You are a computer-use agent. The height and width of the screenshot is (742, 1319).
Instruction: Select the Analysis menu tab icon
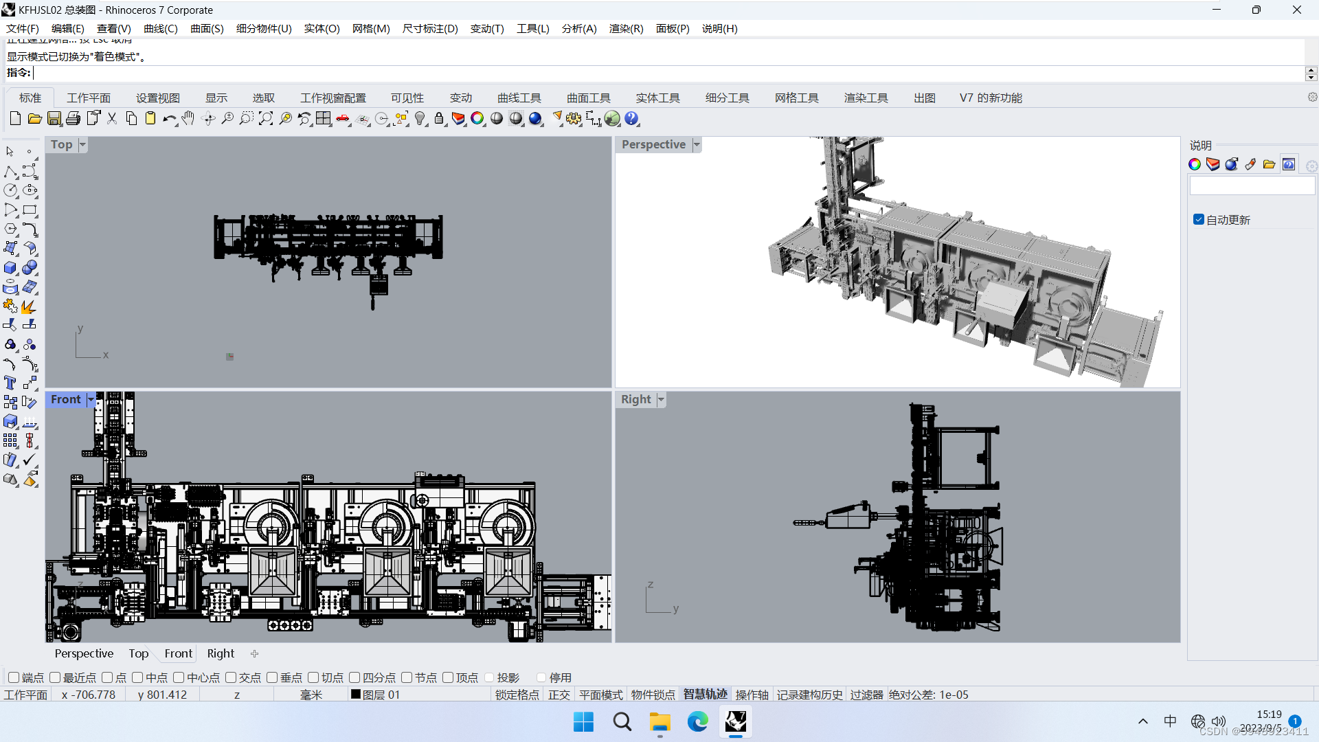pos(578,28)
